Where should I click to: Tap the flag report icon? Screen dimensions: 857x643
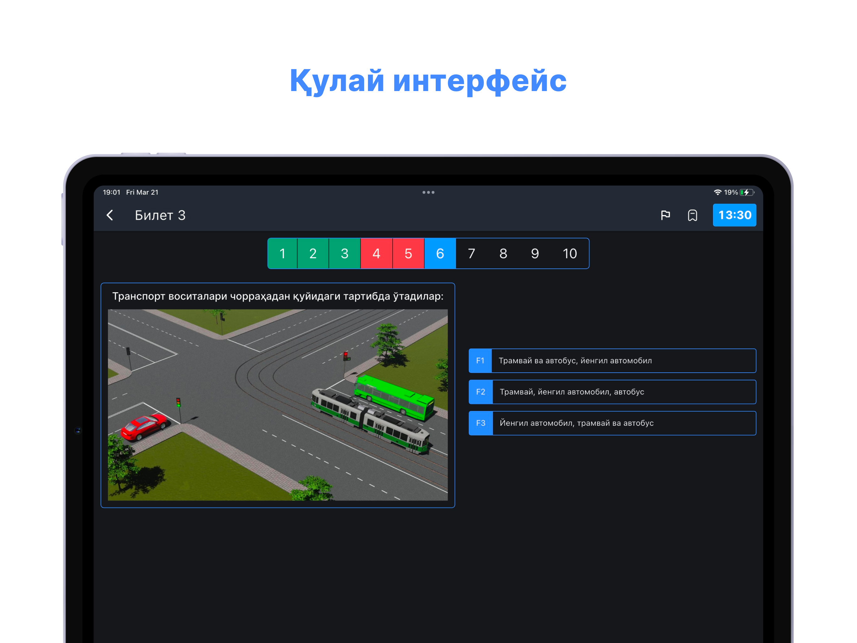(665, 215)
